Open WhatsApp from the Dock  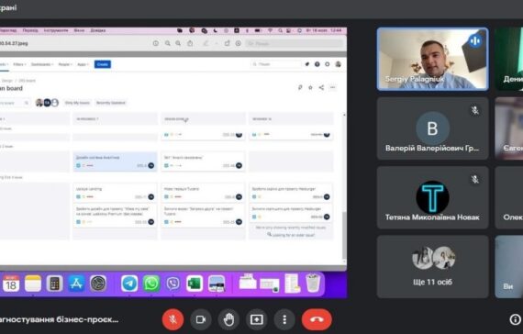(x=151, y=284)
